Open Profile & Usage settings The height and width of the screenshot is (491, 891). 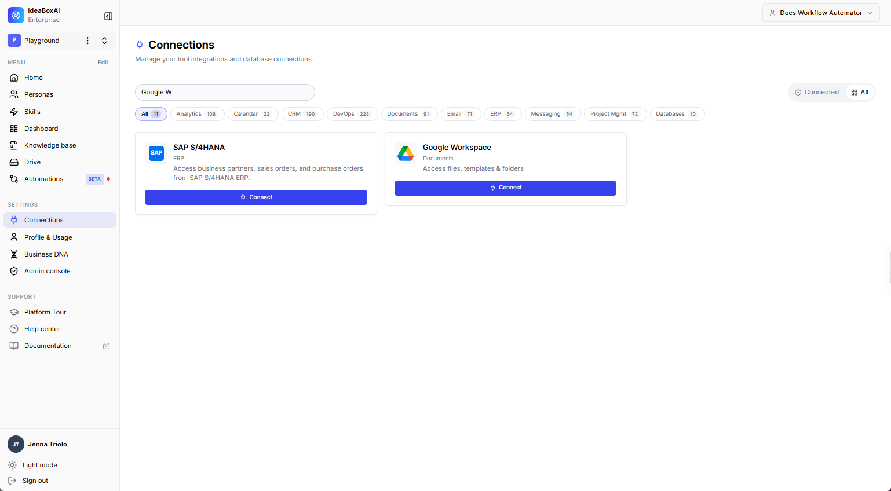click(60, 237)
